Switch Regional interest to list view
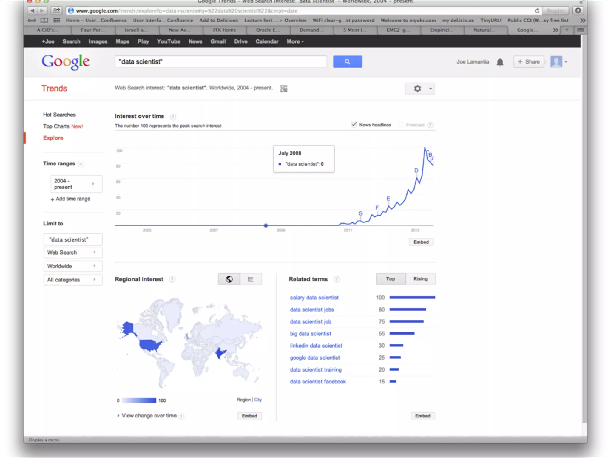 point(251,279)
